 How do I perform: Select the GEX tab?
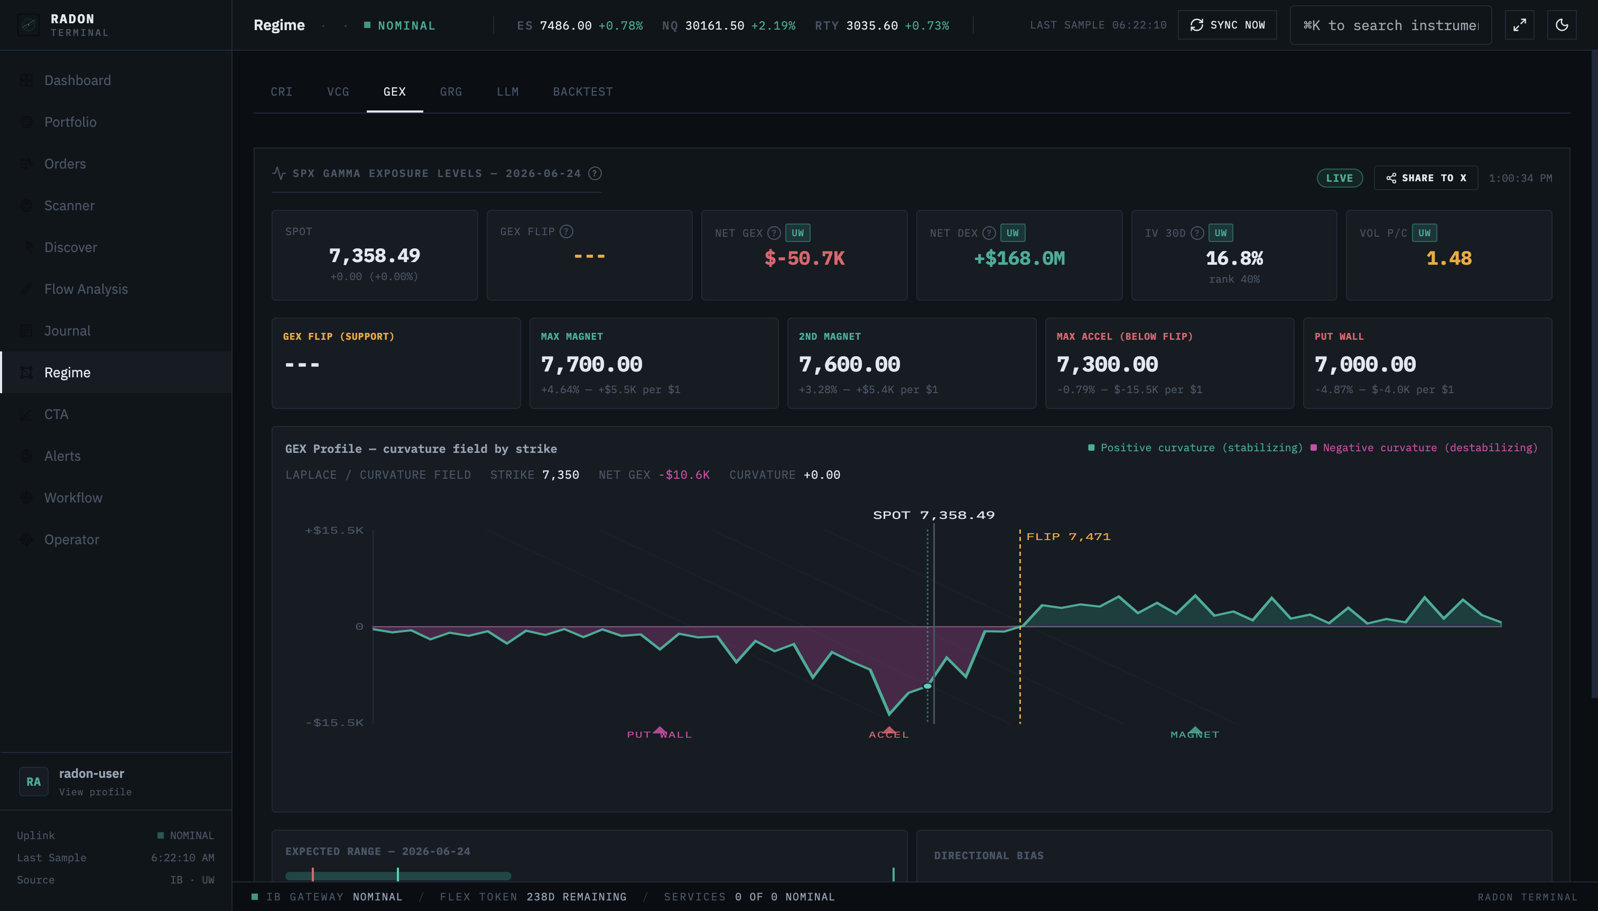[x=395, y=91]
